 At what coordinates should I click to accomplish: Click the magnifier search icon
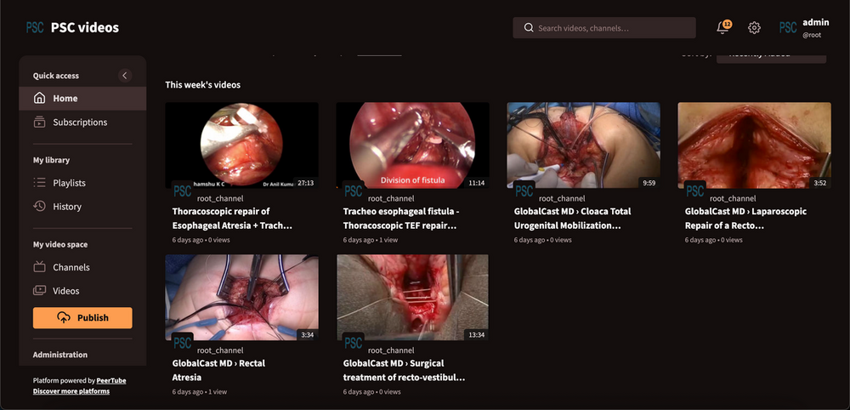coord(529,28)
